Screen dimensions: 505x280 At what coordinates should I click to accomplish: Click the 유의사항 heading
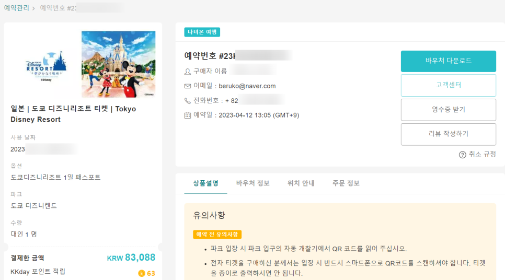pos(209,215)
